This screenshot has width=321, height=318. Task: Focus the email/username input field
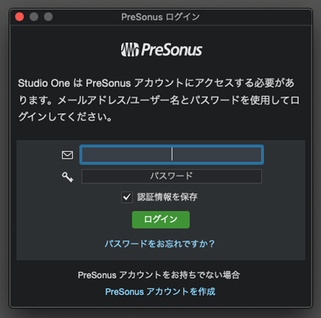coord(172,155)
